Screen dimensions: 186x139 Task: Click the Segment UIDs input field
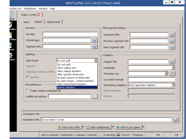tap(149, 34)
